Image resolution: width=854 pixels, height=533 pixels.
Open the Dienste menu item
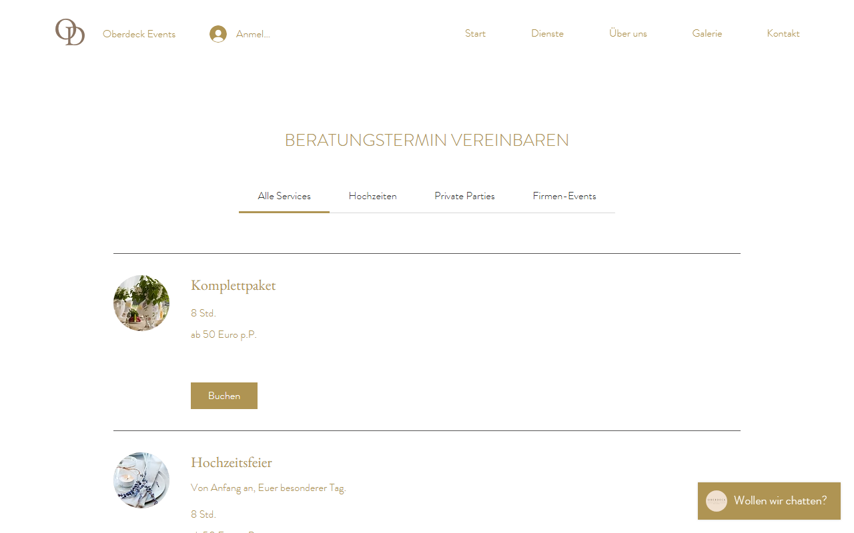(x=547, y=33)
